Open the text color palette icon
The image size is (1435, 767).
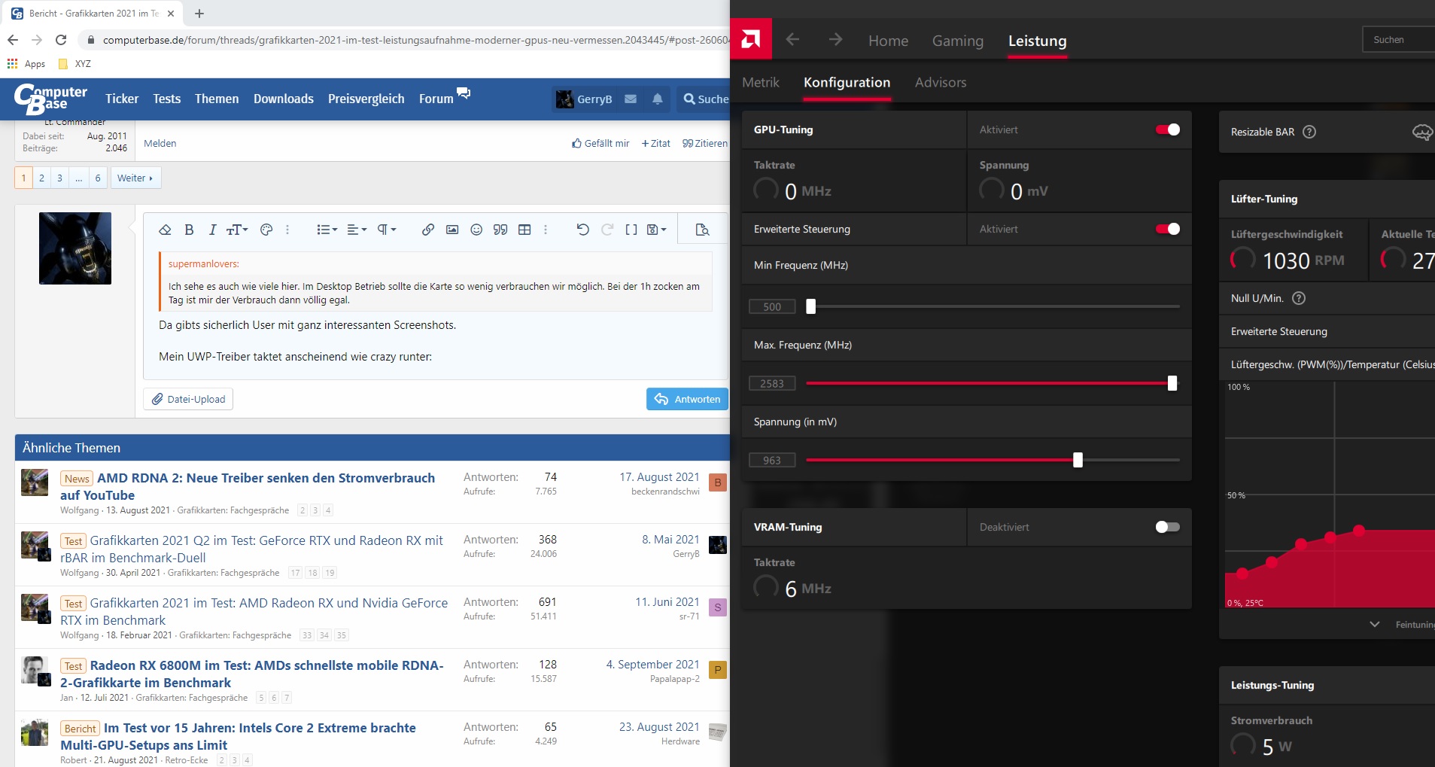[266, 230]
